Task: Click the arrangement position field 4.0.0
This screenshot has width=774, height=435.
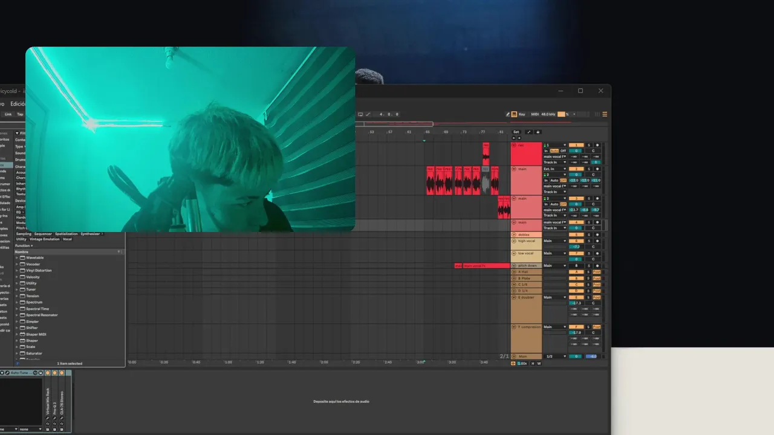Action: pos(386,114)
